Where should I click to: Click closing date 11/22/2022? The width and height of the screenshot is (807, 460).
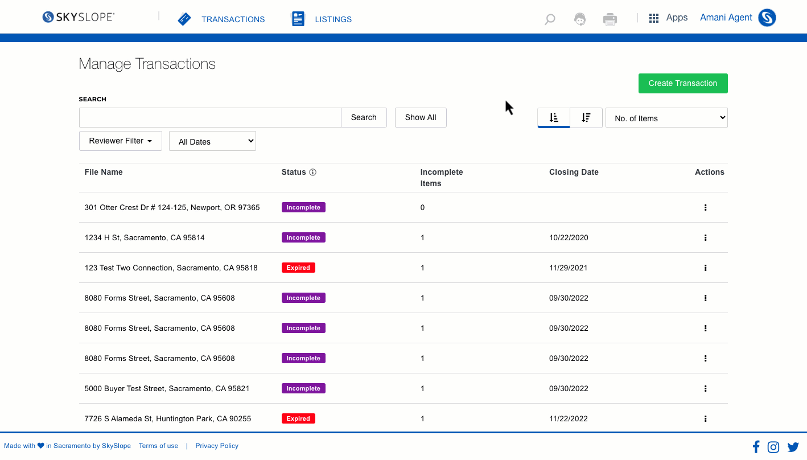(x=569, y=419)
